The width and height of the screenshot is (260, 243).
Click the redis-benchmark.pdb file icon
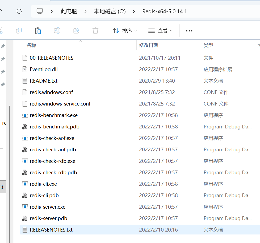(24, 127)
